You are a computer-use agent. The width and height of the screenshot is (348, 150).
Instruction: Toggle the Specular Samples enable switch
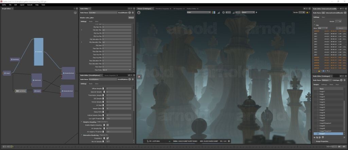click(103, 92)
